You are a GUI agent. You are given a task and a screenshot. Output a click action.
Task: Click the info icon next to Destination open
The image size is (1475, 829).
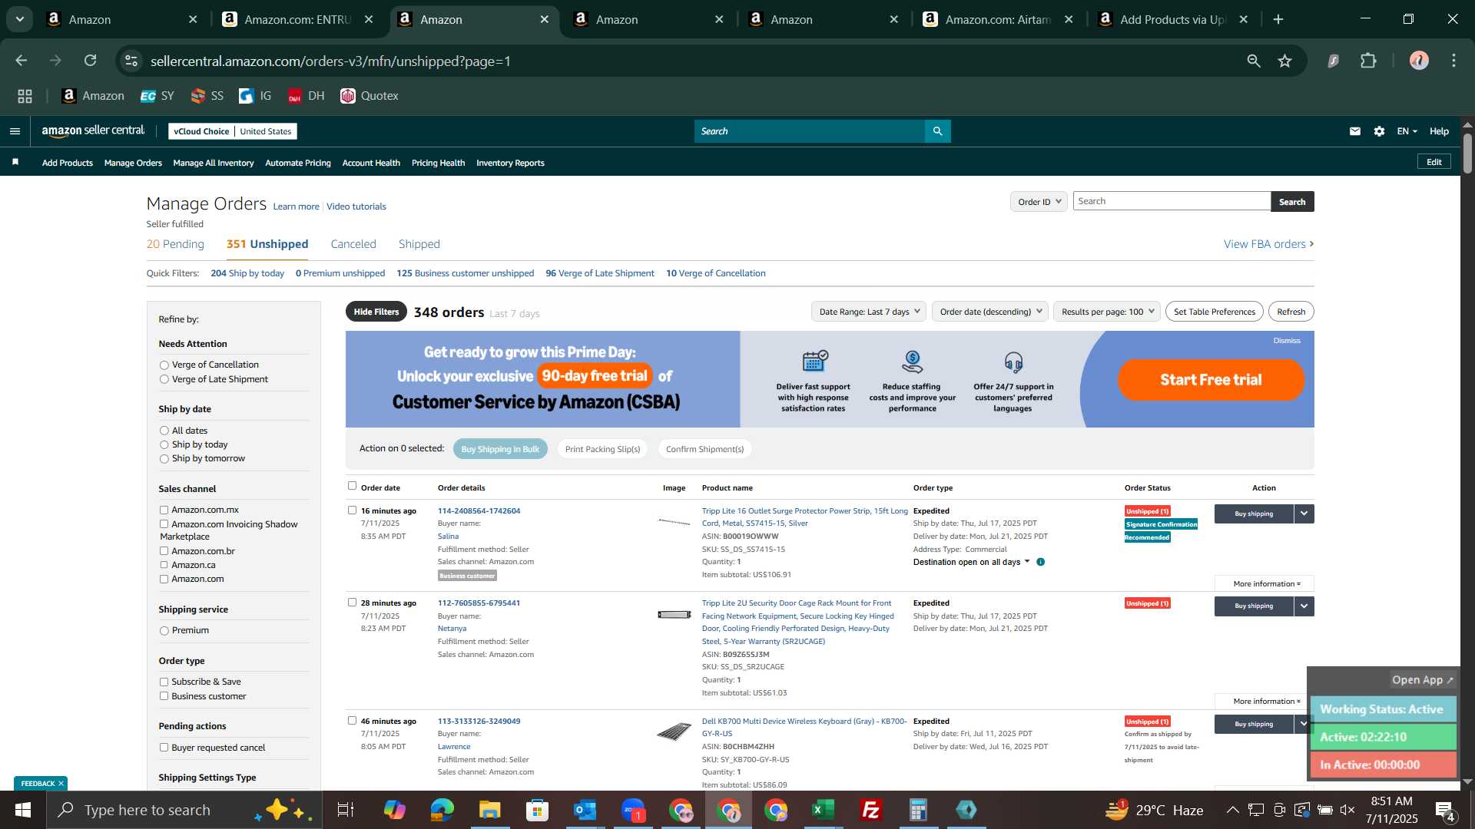1040,562
